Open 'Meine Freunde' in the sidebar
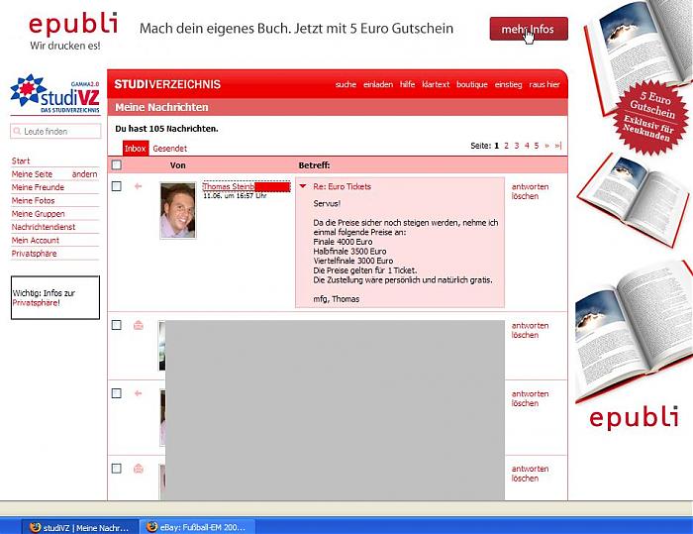The width and height of the screenshot is (693, 534). coord(38,187)
